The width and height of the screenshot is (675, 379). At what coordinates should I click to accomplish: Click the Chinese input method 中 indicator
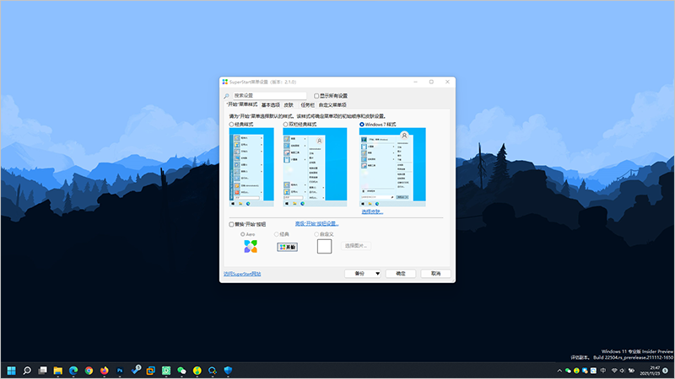603,371
